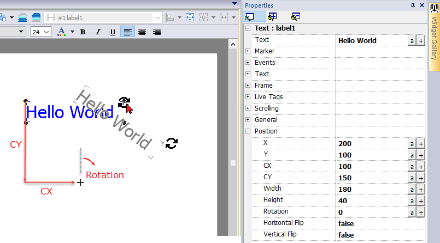Toggle underline text formatting
This screenshot has height=243, width=440.
point(113,32)
